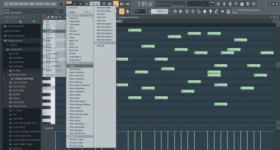Toggle loop recording icon
The image size is (280, 150).
coord(128,4)
